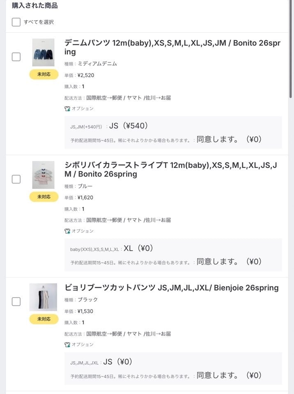Click the JS (¥0) size option value
294x394 pixels.
[x=117, y=362]
